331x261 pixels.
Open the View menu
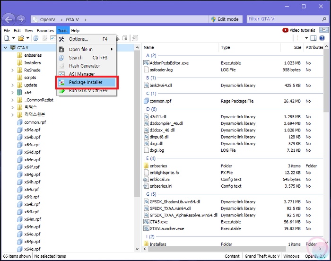point(29,31)
